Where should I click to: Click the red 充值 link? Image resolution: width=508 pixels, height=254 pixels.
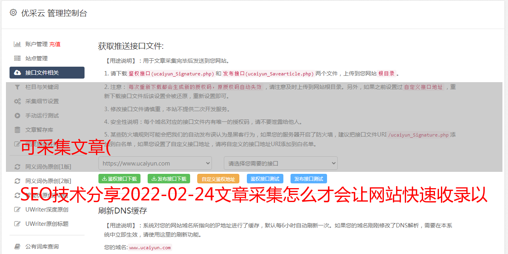point(55,44)
